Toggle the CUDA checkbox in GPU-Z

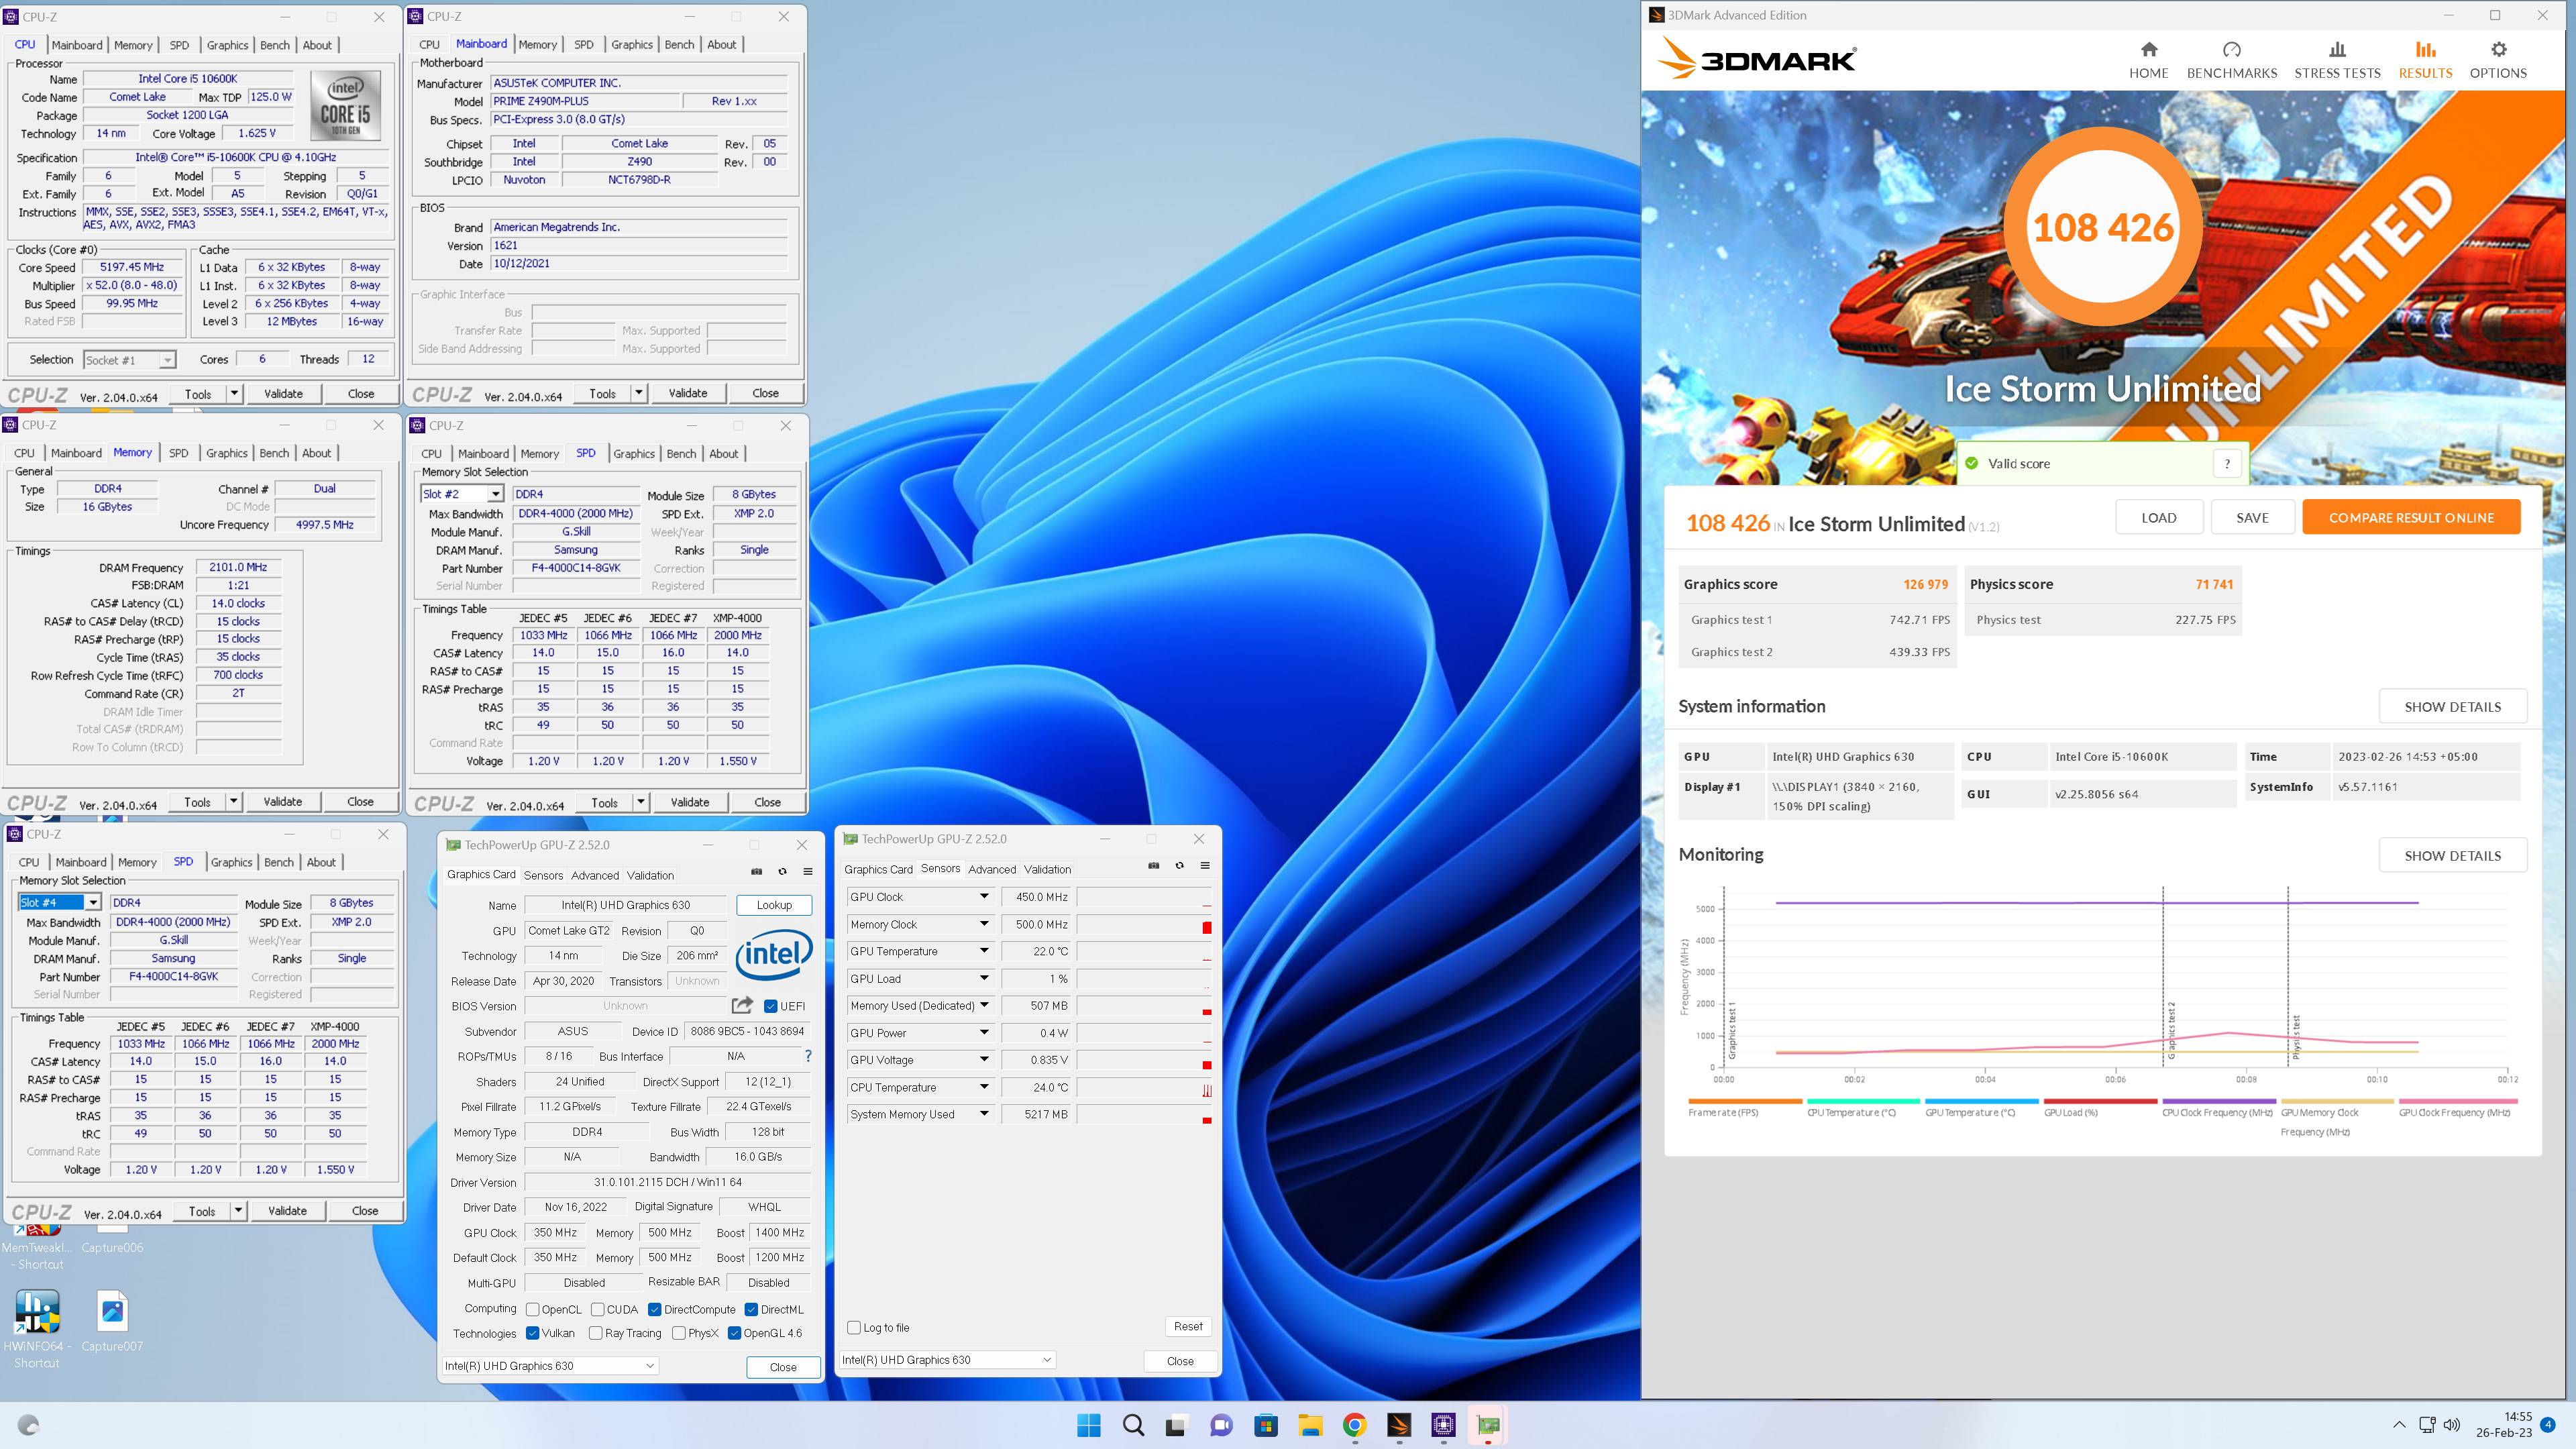597,1309
